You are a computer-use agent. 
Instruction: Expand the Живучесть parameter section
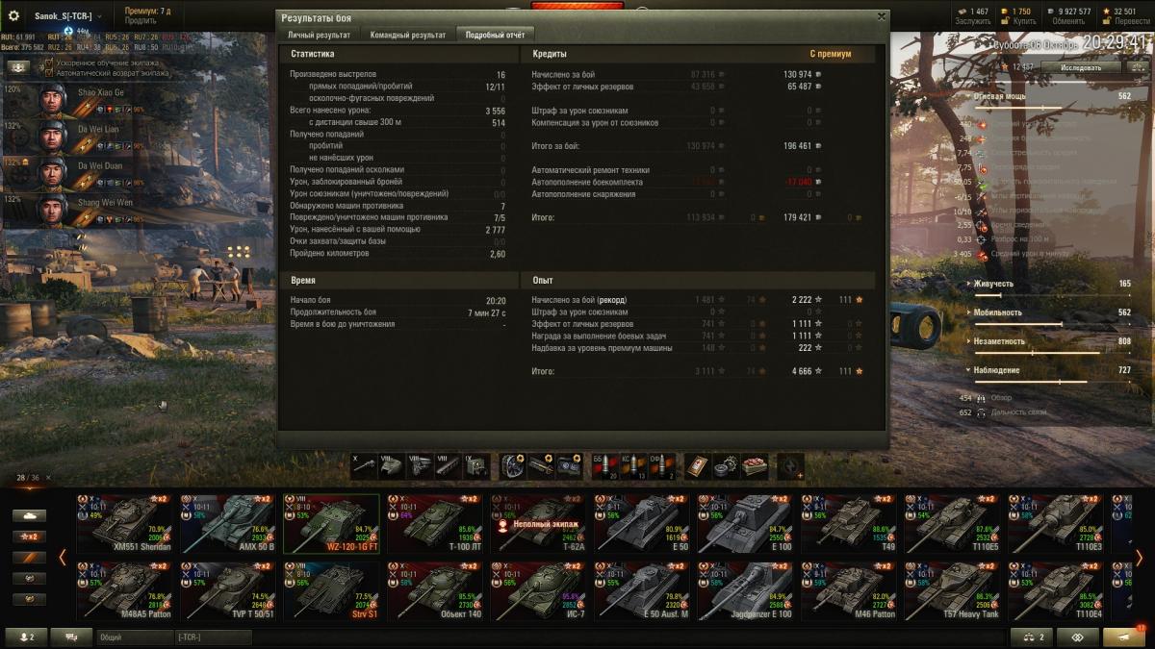pos(967,284)
